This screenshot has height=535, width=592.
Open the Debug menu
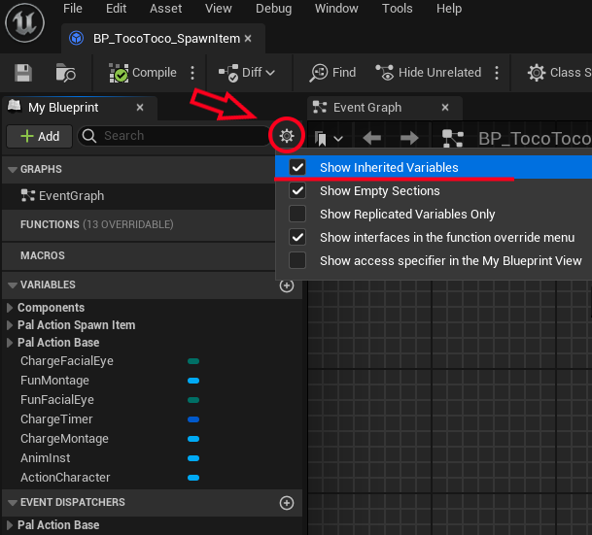pos(274,9)
